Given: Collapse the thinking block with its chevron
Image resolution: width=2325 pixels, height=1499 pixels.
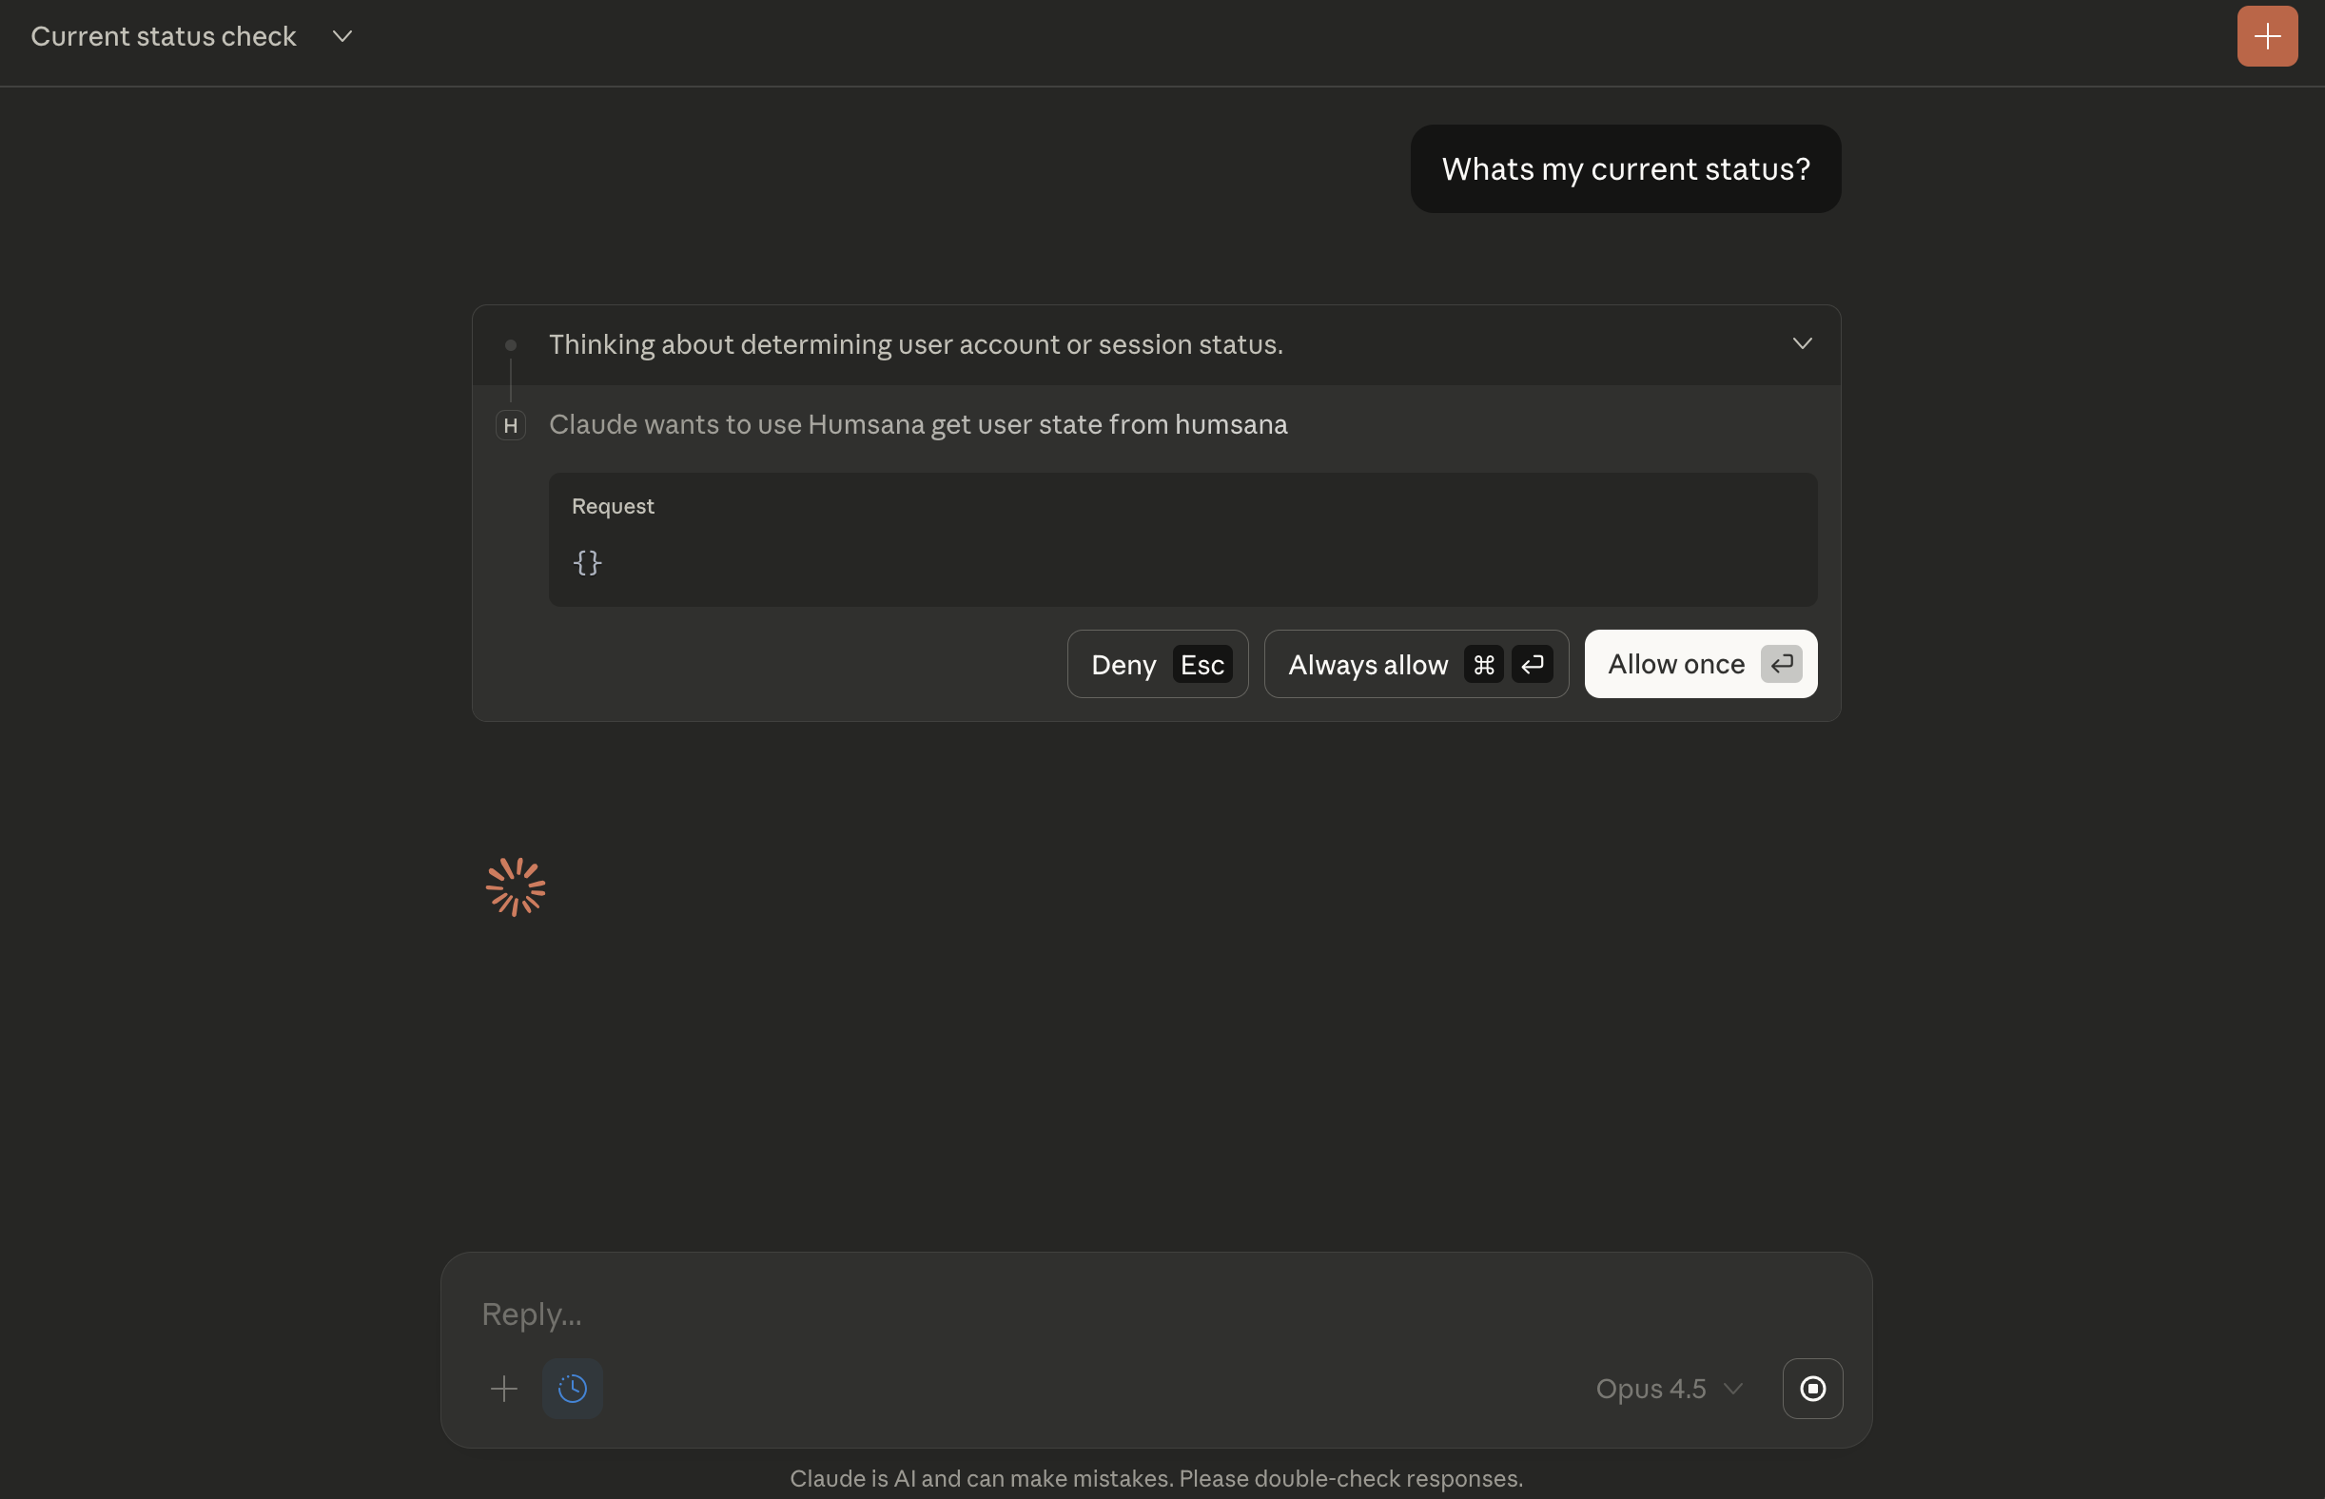Looking at the screenshot, I should click(1801, 343).
